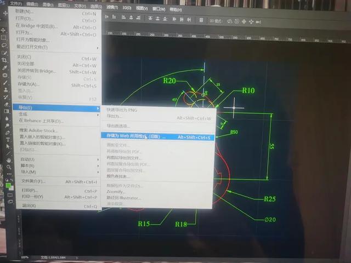The height and width of the screenshot is (263, 351).
Task: Pick the Type (T) tool
Action: coord(8,139)
